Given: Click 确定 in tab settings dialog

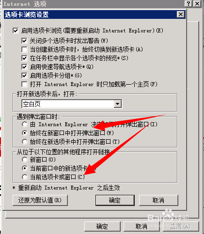Looking at the screenshot, I should click(x=115, y=200).
